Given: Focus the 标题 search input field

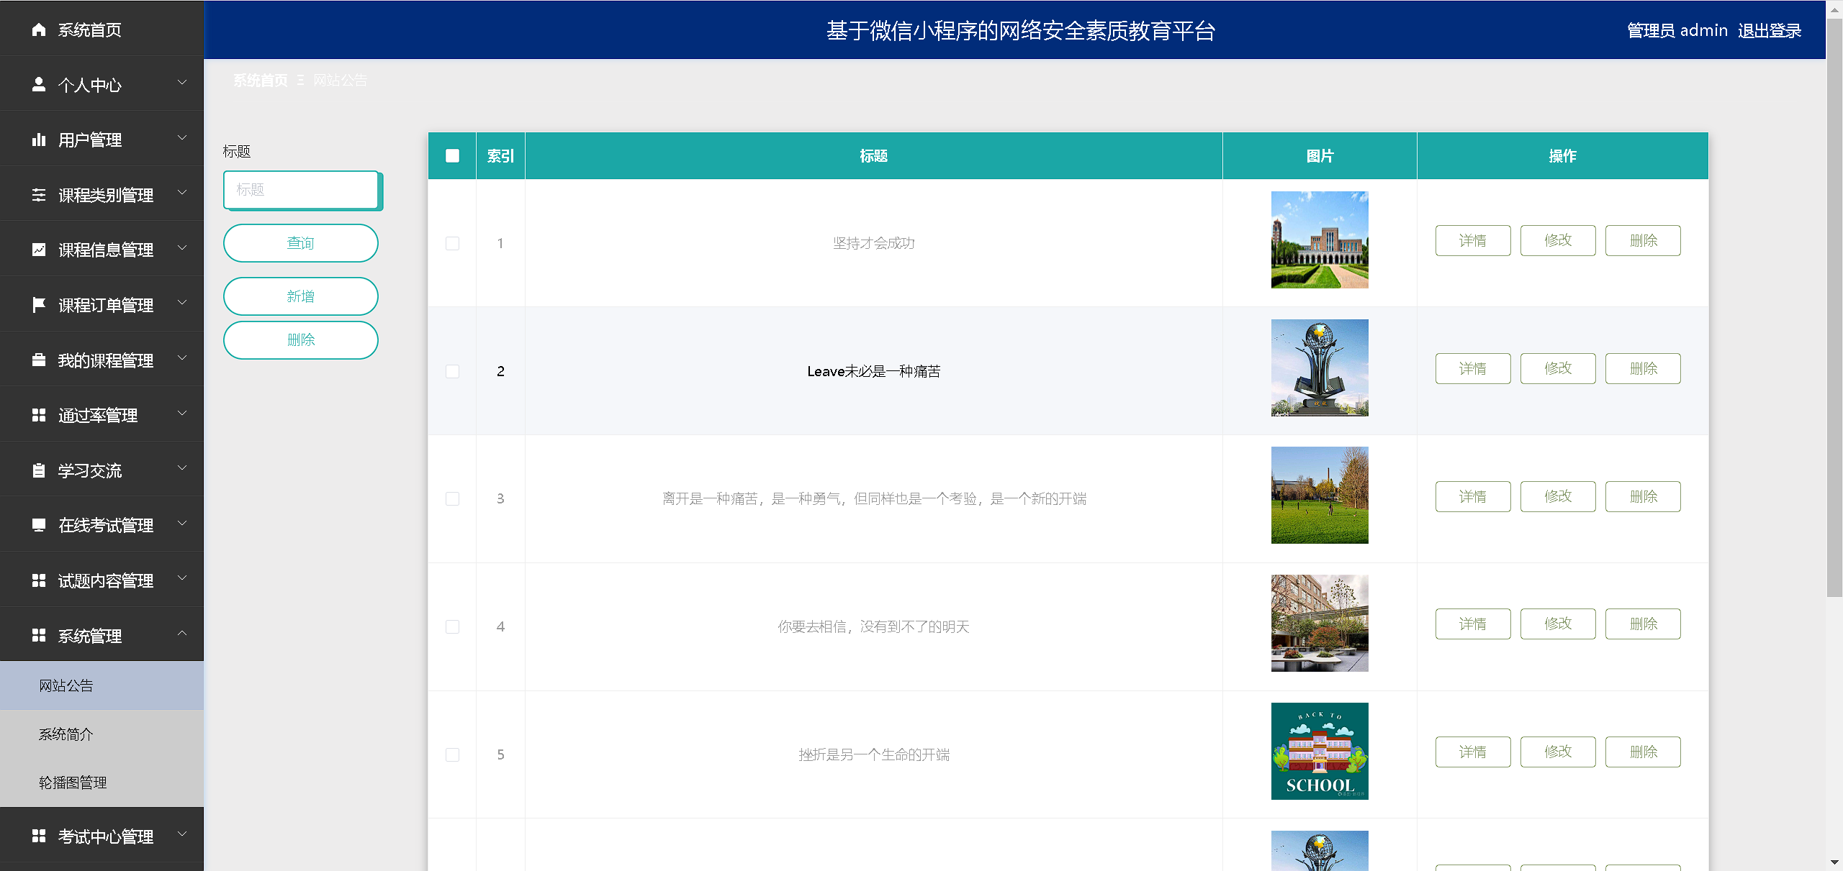Looking at the screenshot, I should [x=300, y=190].
